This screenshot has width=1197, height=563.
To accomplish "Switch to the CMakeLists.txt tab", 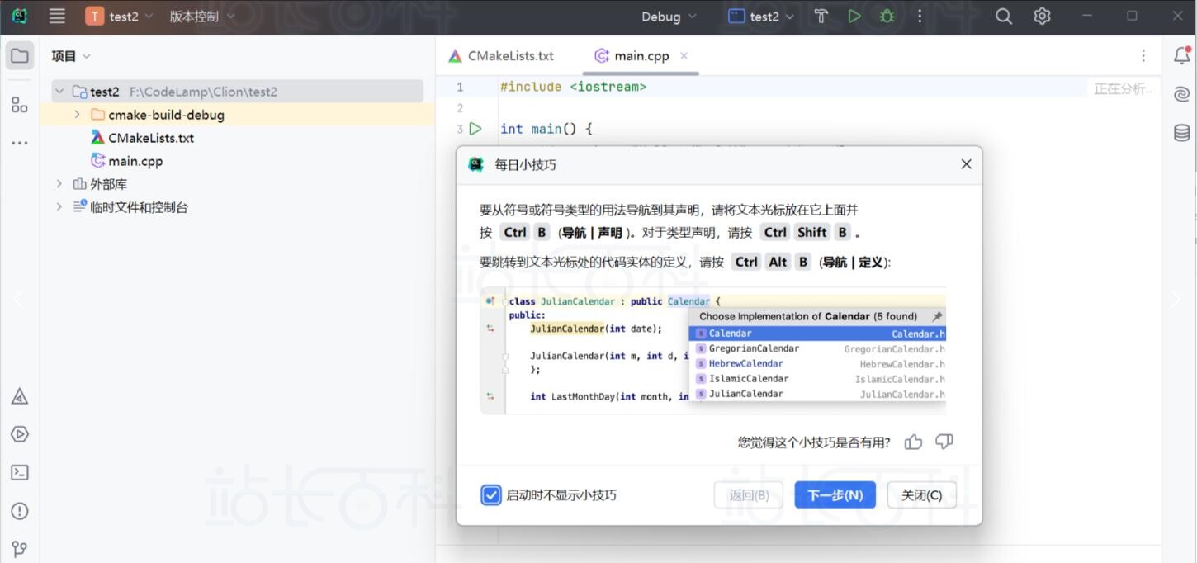I will tap(502, 56).
